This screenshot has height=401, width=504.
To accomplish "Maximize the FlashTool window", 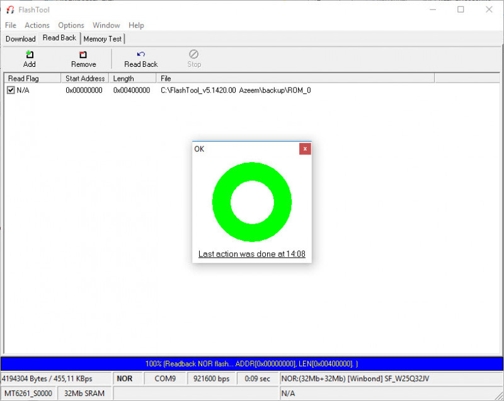I will coord(461,9).
